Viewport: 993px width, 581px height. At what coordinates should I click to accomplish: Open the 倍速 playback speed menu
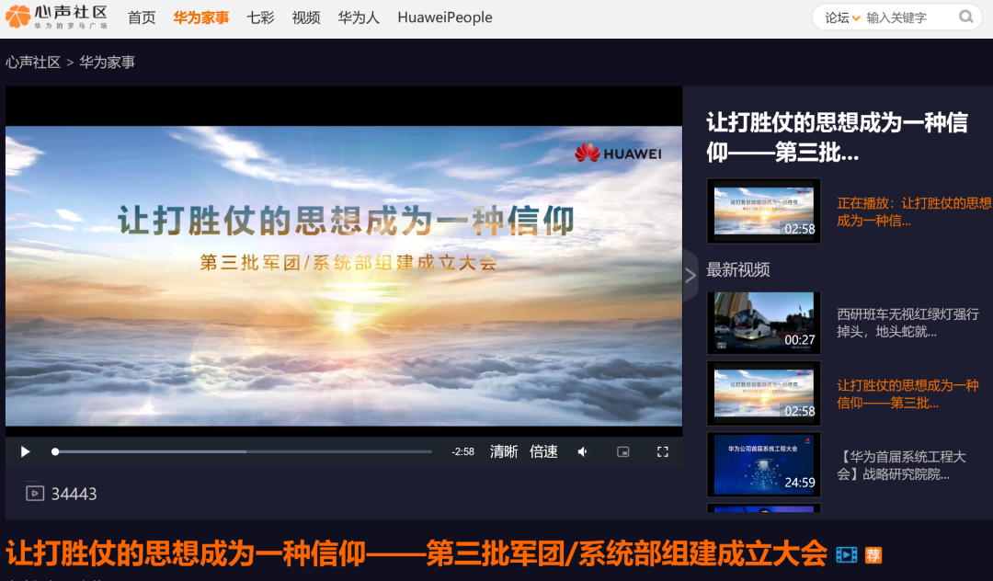pos(543,451)
